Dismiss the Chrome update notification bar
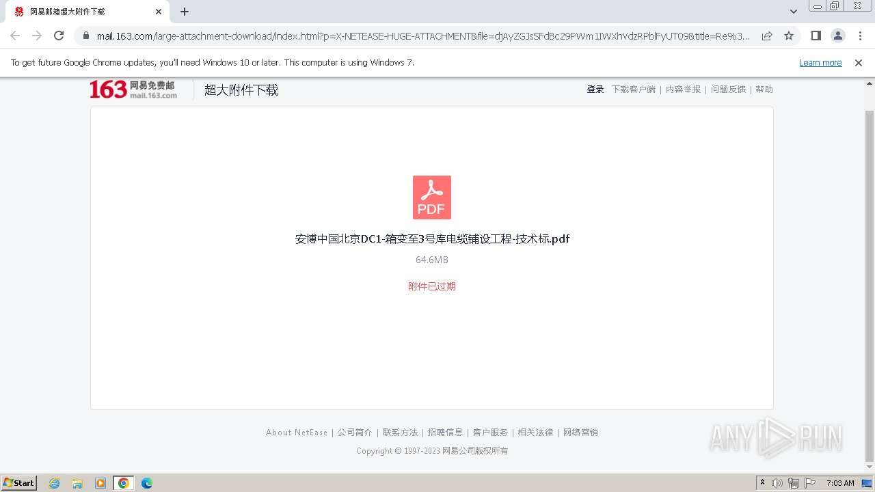 [859, 63]
